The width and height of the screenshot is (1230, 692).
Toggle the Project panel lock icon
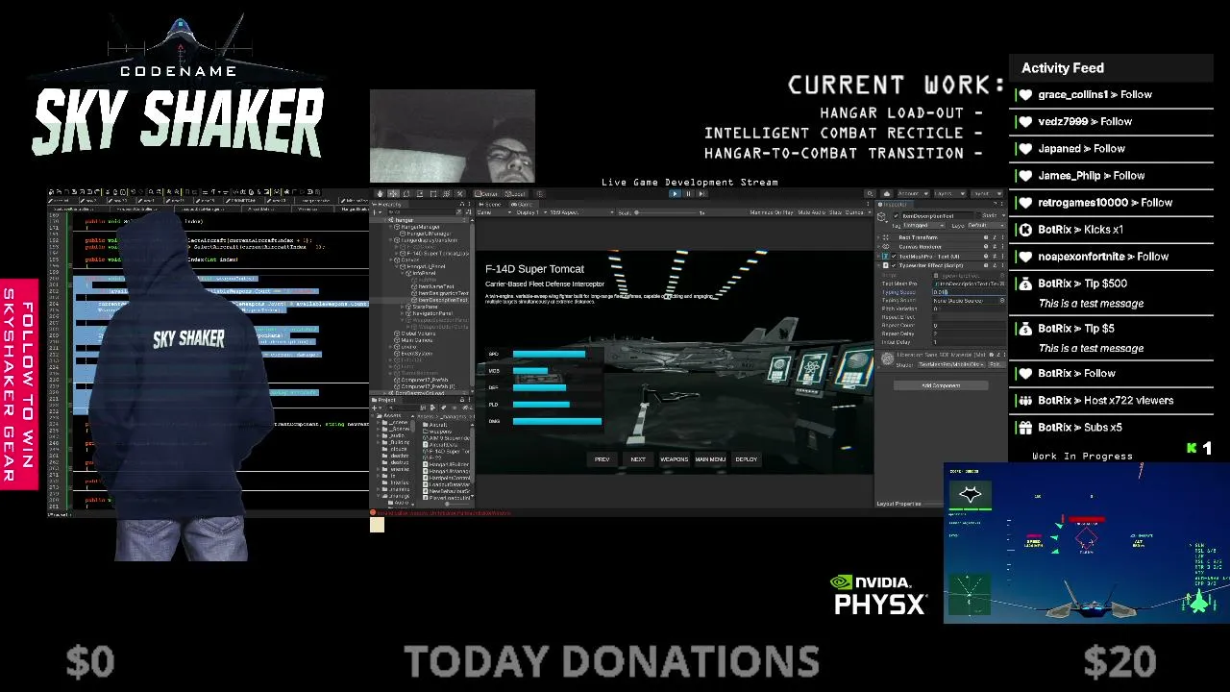tap(461, 400)
